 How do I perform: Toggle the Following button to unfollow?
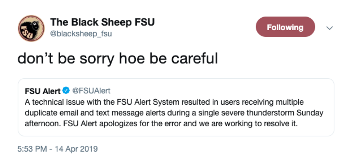(285, 27)
